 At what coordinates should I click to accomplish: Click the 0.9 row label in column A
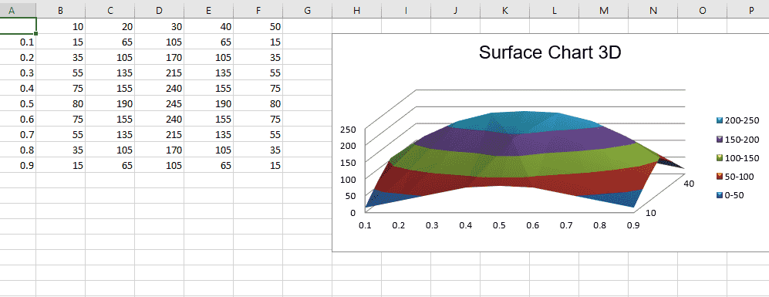19,165
